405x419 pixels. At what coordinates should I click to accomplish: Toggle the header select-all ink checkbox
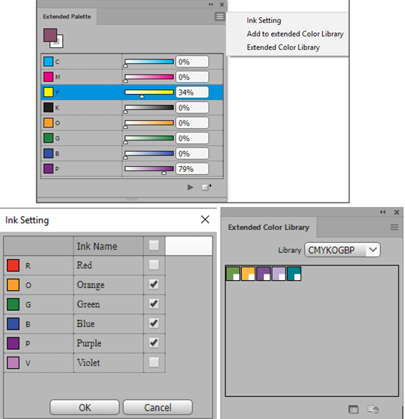tap(154, 245)
